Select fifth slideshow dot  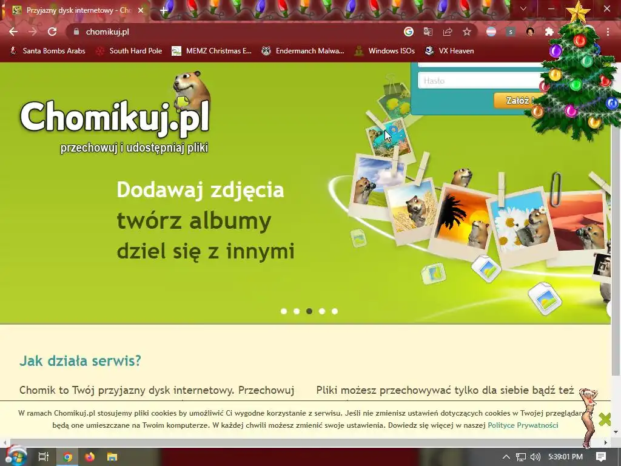click(x=335, y=311)
